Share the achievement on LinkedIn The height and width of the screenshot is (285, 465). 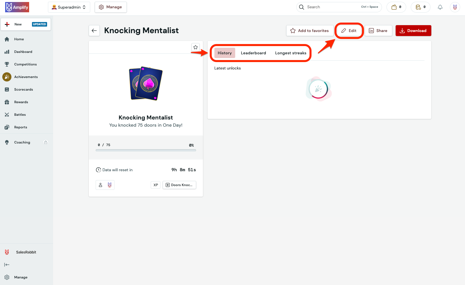point(378,31)
